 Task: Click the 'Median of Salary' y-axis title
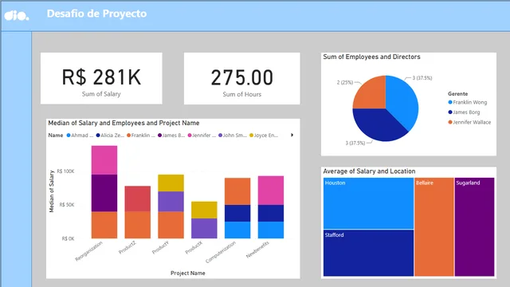51,191
